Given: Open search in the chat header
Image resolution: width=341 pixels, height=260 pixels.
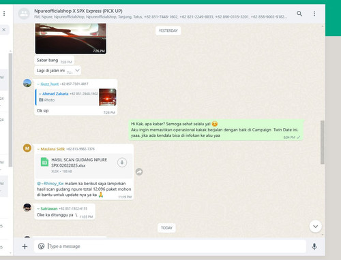Looking at the screenshot, I should [299, 14].
